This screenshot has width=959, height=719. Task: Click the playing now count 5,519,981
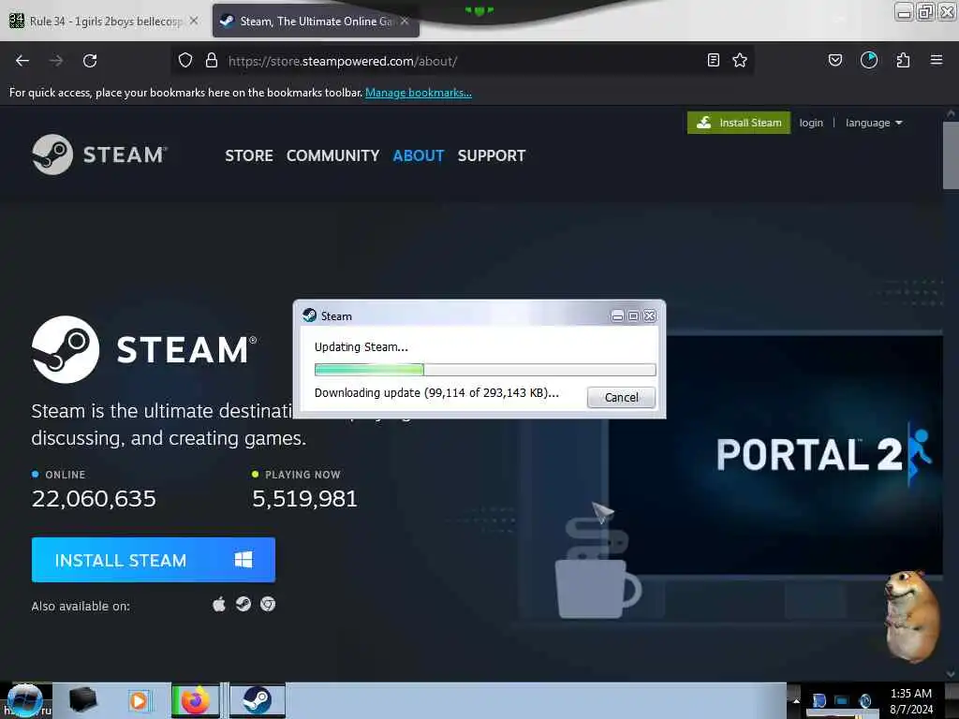304,499
